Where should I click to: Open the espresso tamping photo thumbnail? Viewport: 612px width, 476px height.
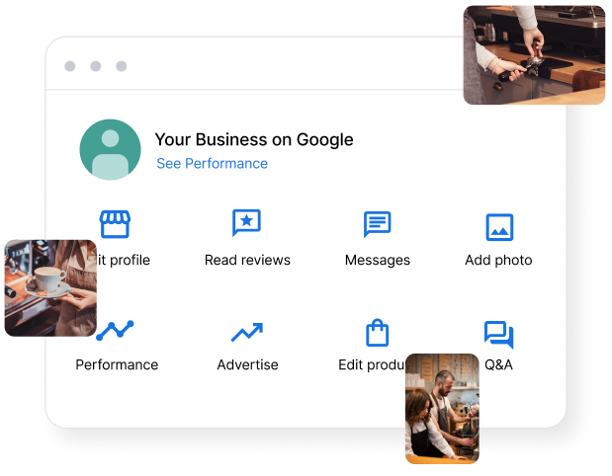(534, 55)
